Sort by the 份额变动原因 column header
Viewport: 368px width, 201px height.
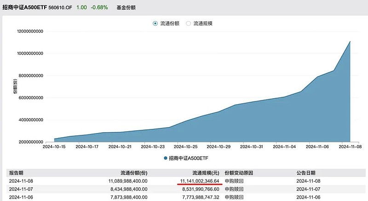[x=239, y=173]
